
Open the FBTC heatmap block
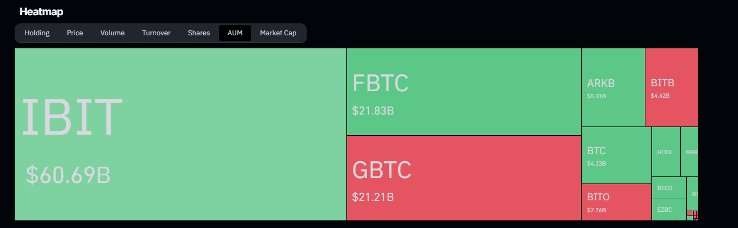pos(463,91)
